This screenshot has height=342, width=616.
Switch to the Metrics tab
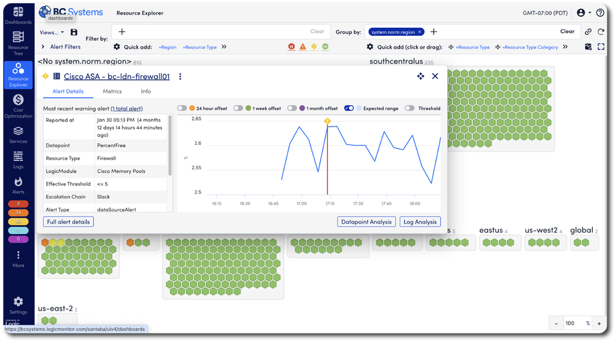pyautogui.click(x=112, y=91)
